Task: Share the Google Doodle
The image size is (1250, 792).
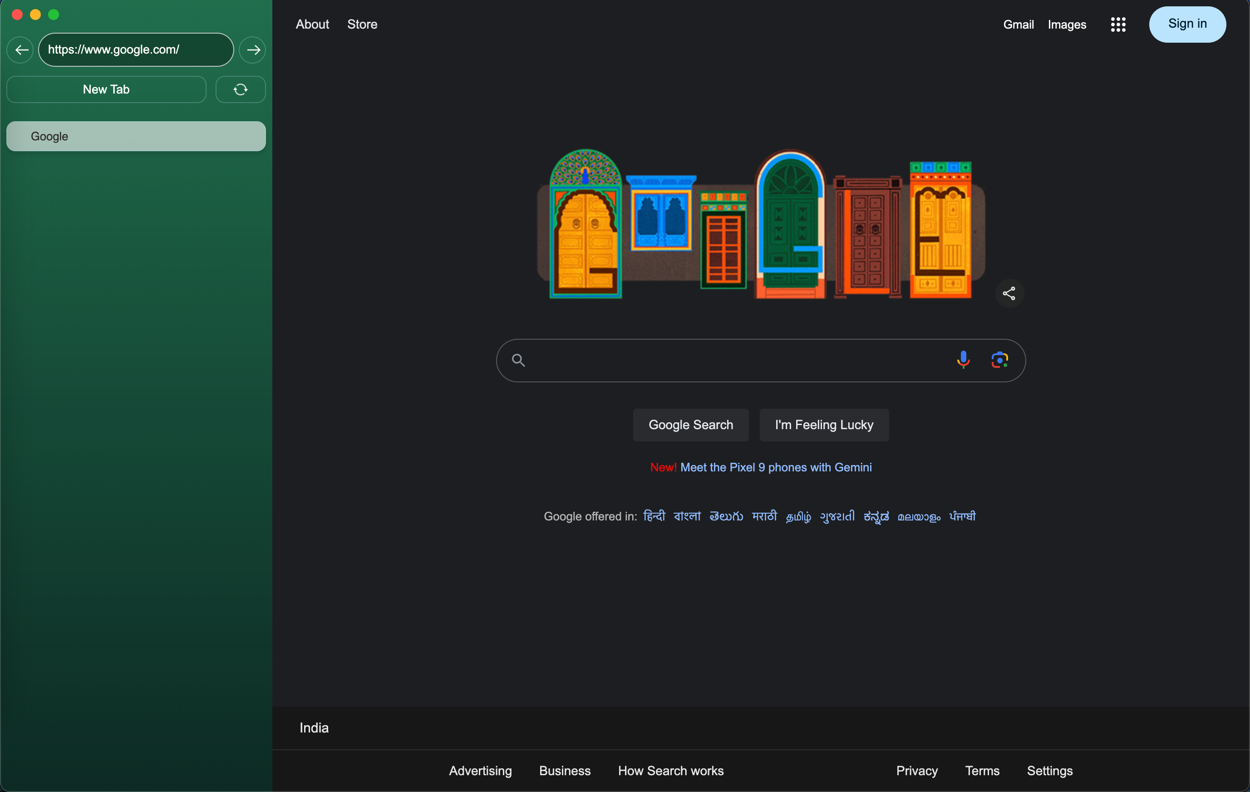Action: (1009, 293)
